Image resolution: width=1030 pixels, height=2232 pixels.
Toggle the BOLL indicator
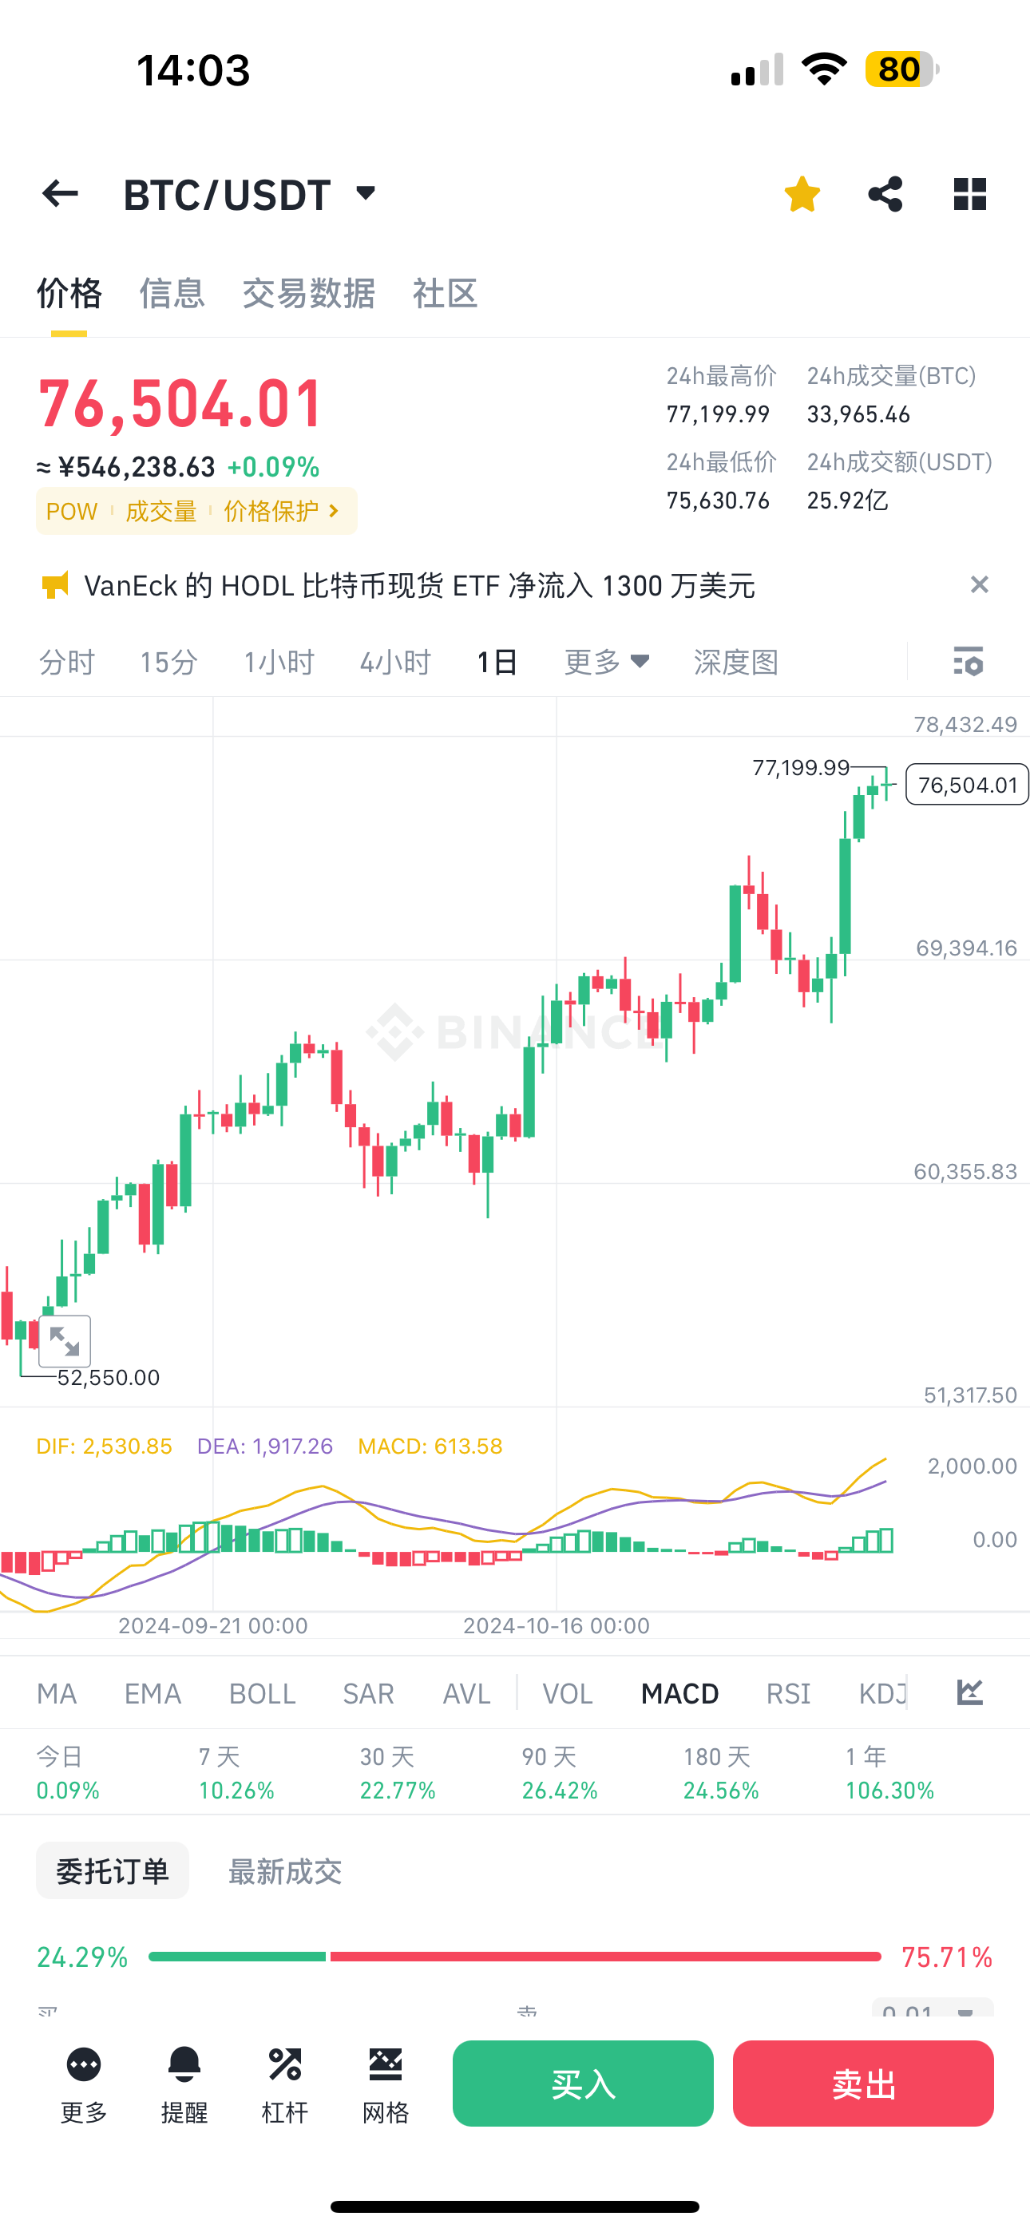click(x=262, y=1693)
